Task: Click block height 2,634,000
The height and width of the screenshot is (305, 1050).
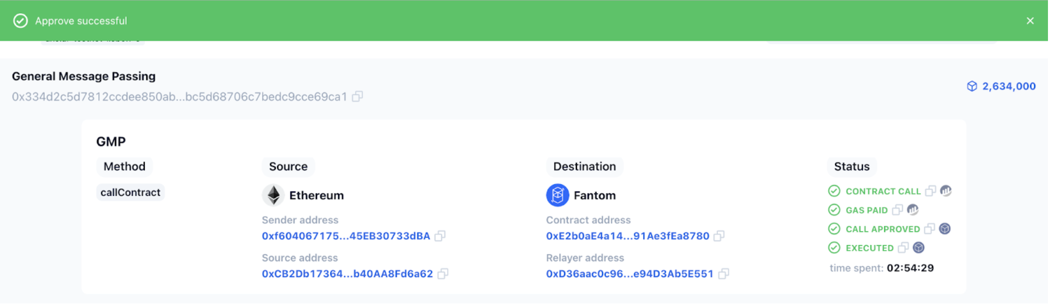Action: pos(1008,86)
